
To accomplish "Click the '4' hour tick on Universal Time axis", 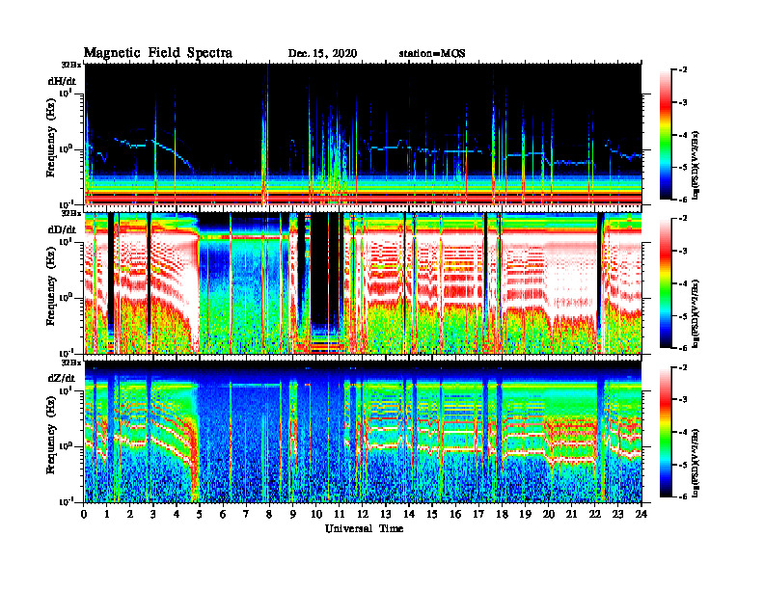I will [x=177, y=515].
